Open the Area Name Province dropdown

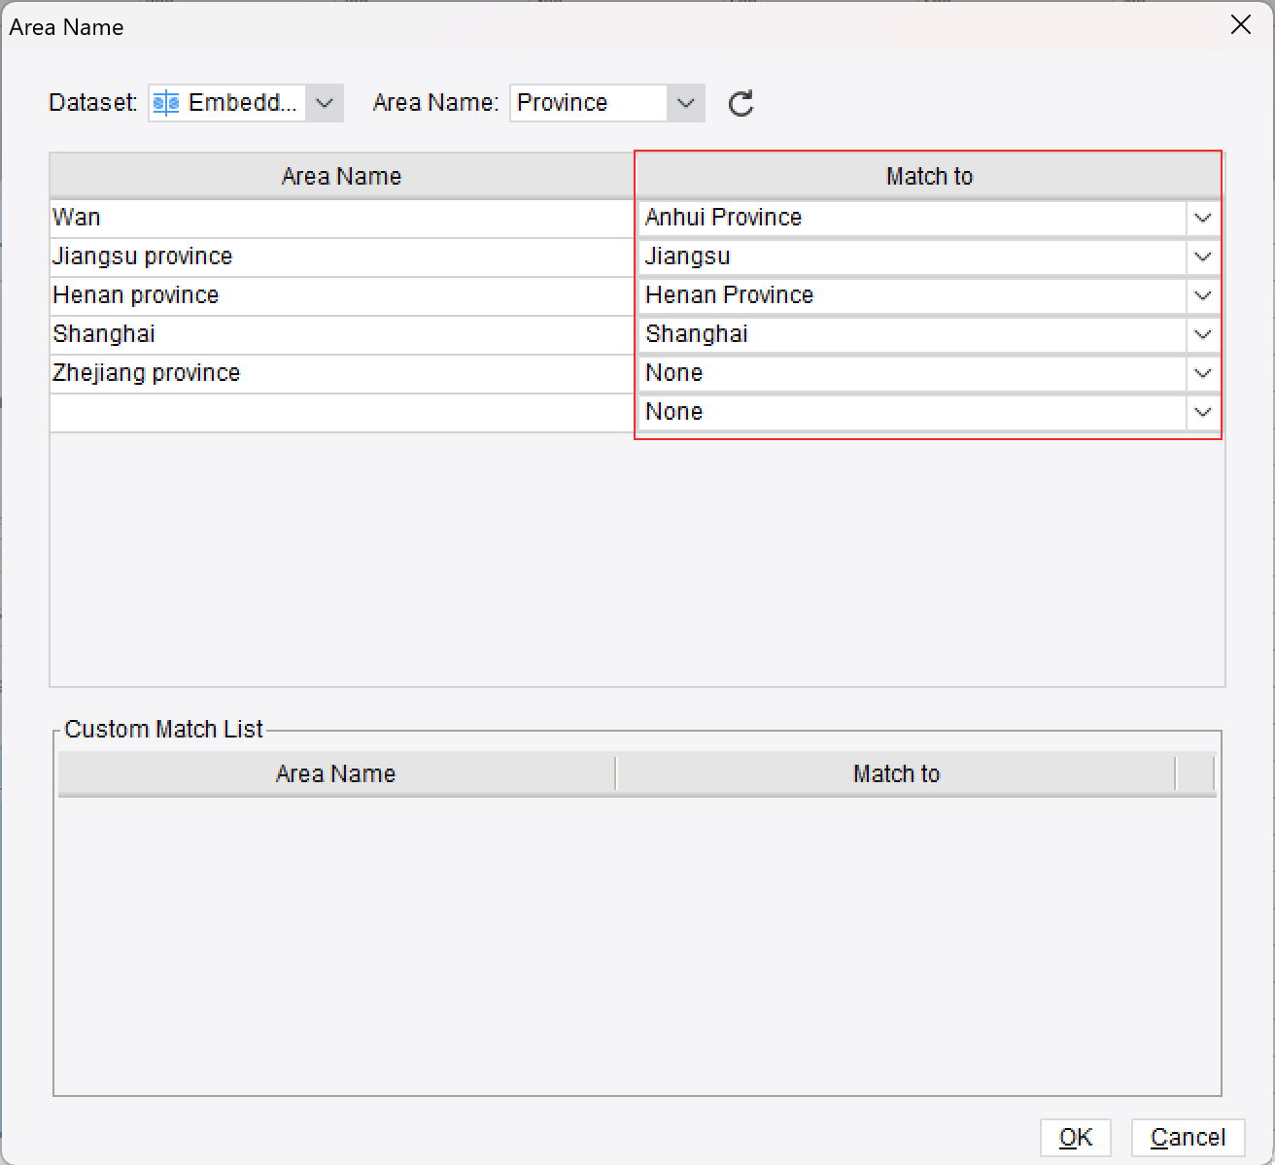click(685, 103)
